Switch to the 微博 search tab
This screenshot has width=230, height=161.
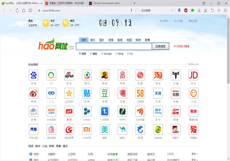click(147, 40)
